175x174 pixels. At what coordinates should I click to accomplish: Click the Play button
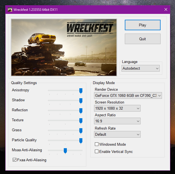143,25
